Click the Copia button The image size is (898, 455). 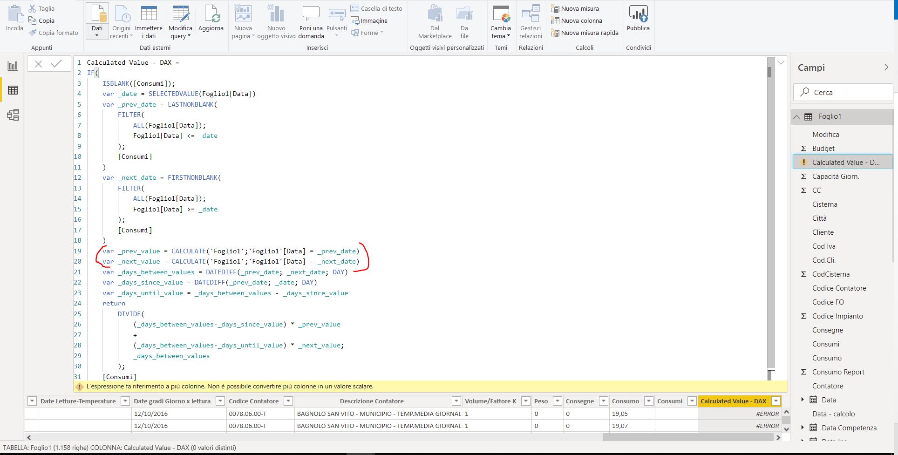(41, 20)
